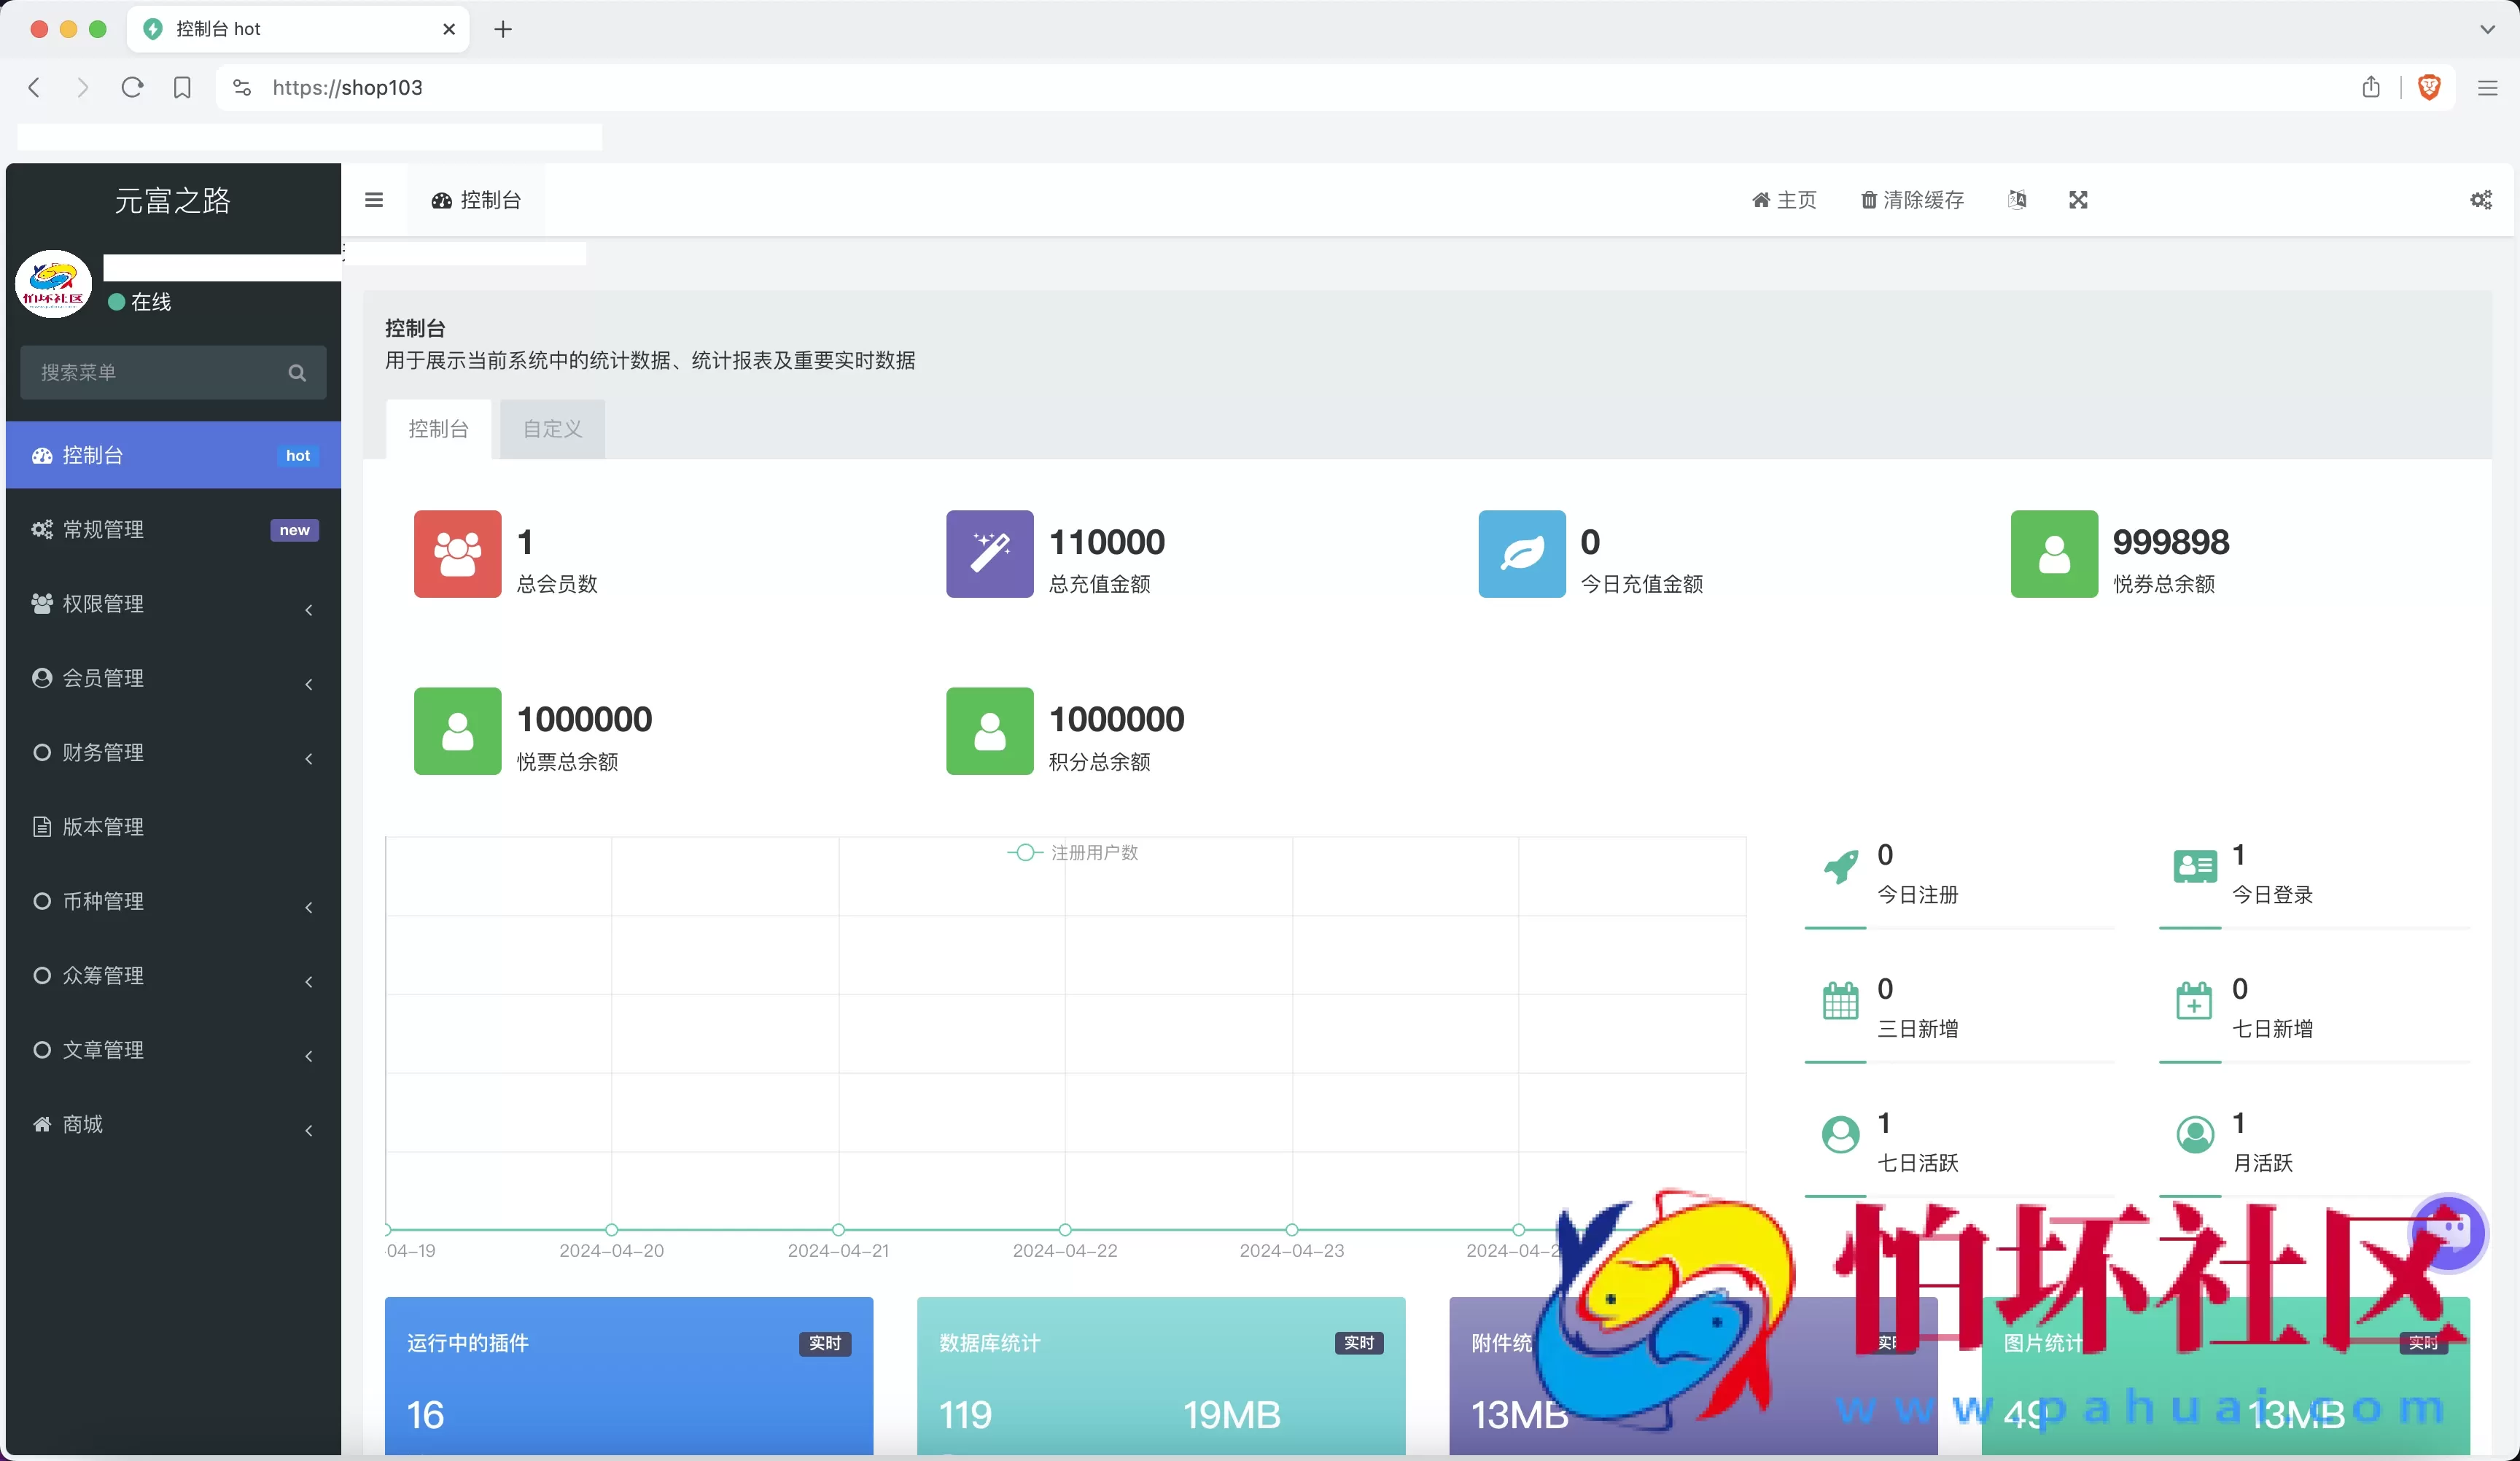Click the 权限管理 users icon in sidebar
This screenshot has width=2520, height=1461.
point(41,604)
